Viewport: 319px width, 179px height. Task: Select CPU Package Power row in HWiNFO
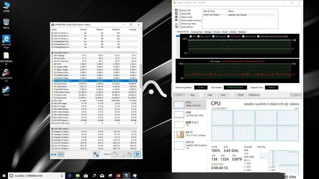click(94, 81)
